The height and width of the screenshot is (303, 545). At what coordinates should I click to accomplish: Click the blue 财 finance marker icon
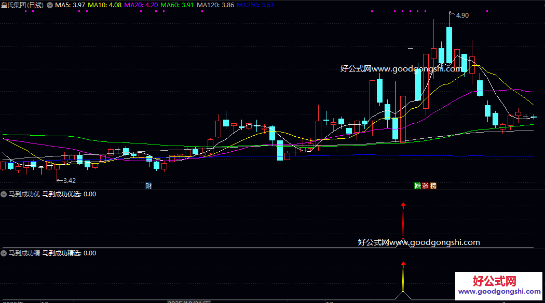coord(148,186)
